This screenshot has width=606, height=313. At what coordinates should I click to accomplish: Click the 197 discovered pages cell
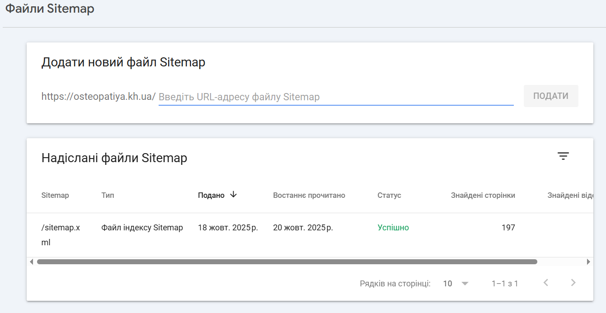508,228
